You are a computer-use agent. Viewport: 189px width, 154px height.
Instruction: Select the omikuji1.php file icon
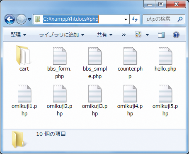pos(24,93)
